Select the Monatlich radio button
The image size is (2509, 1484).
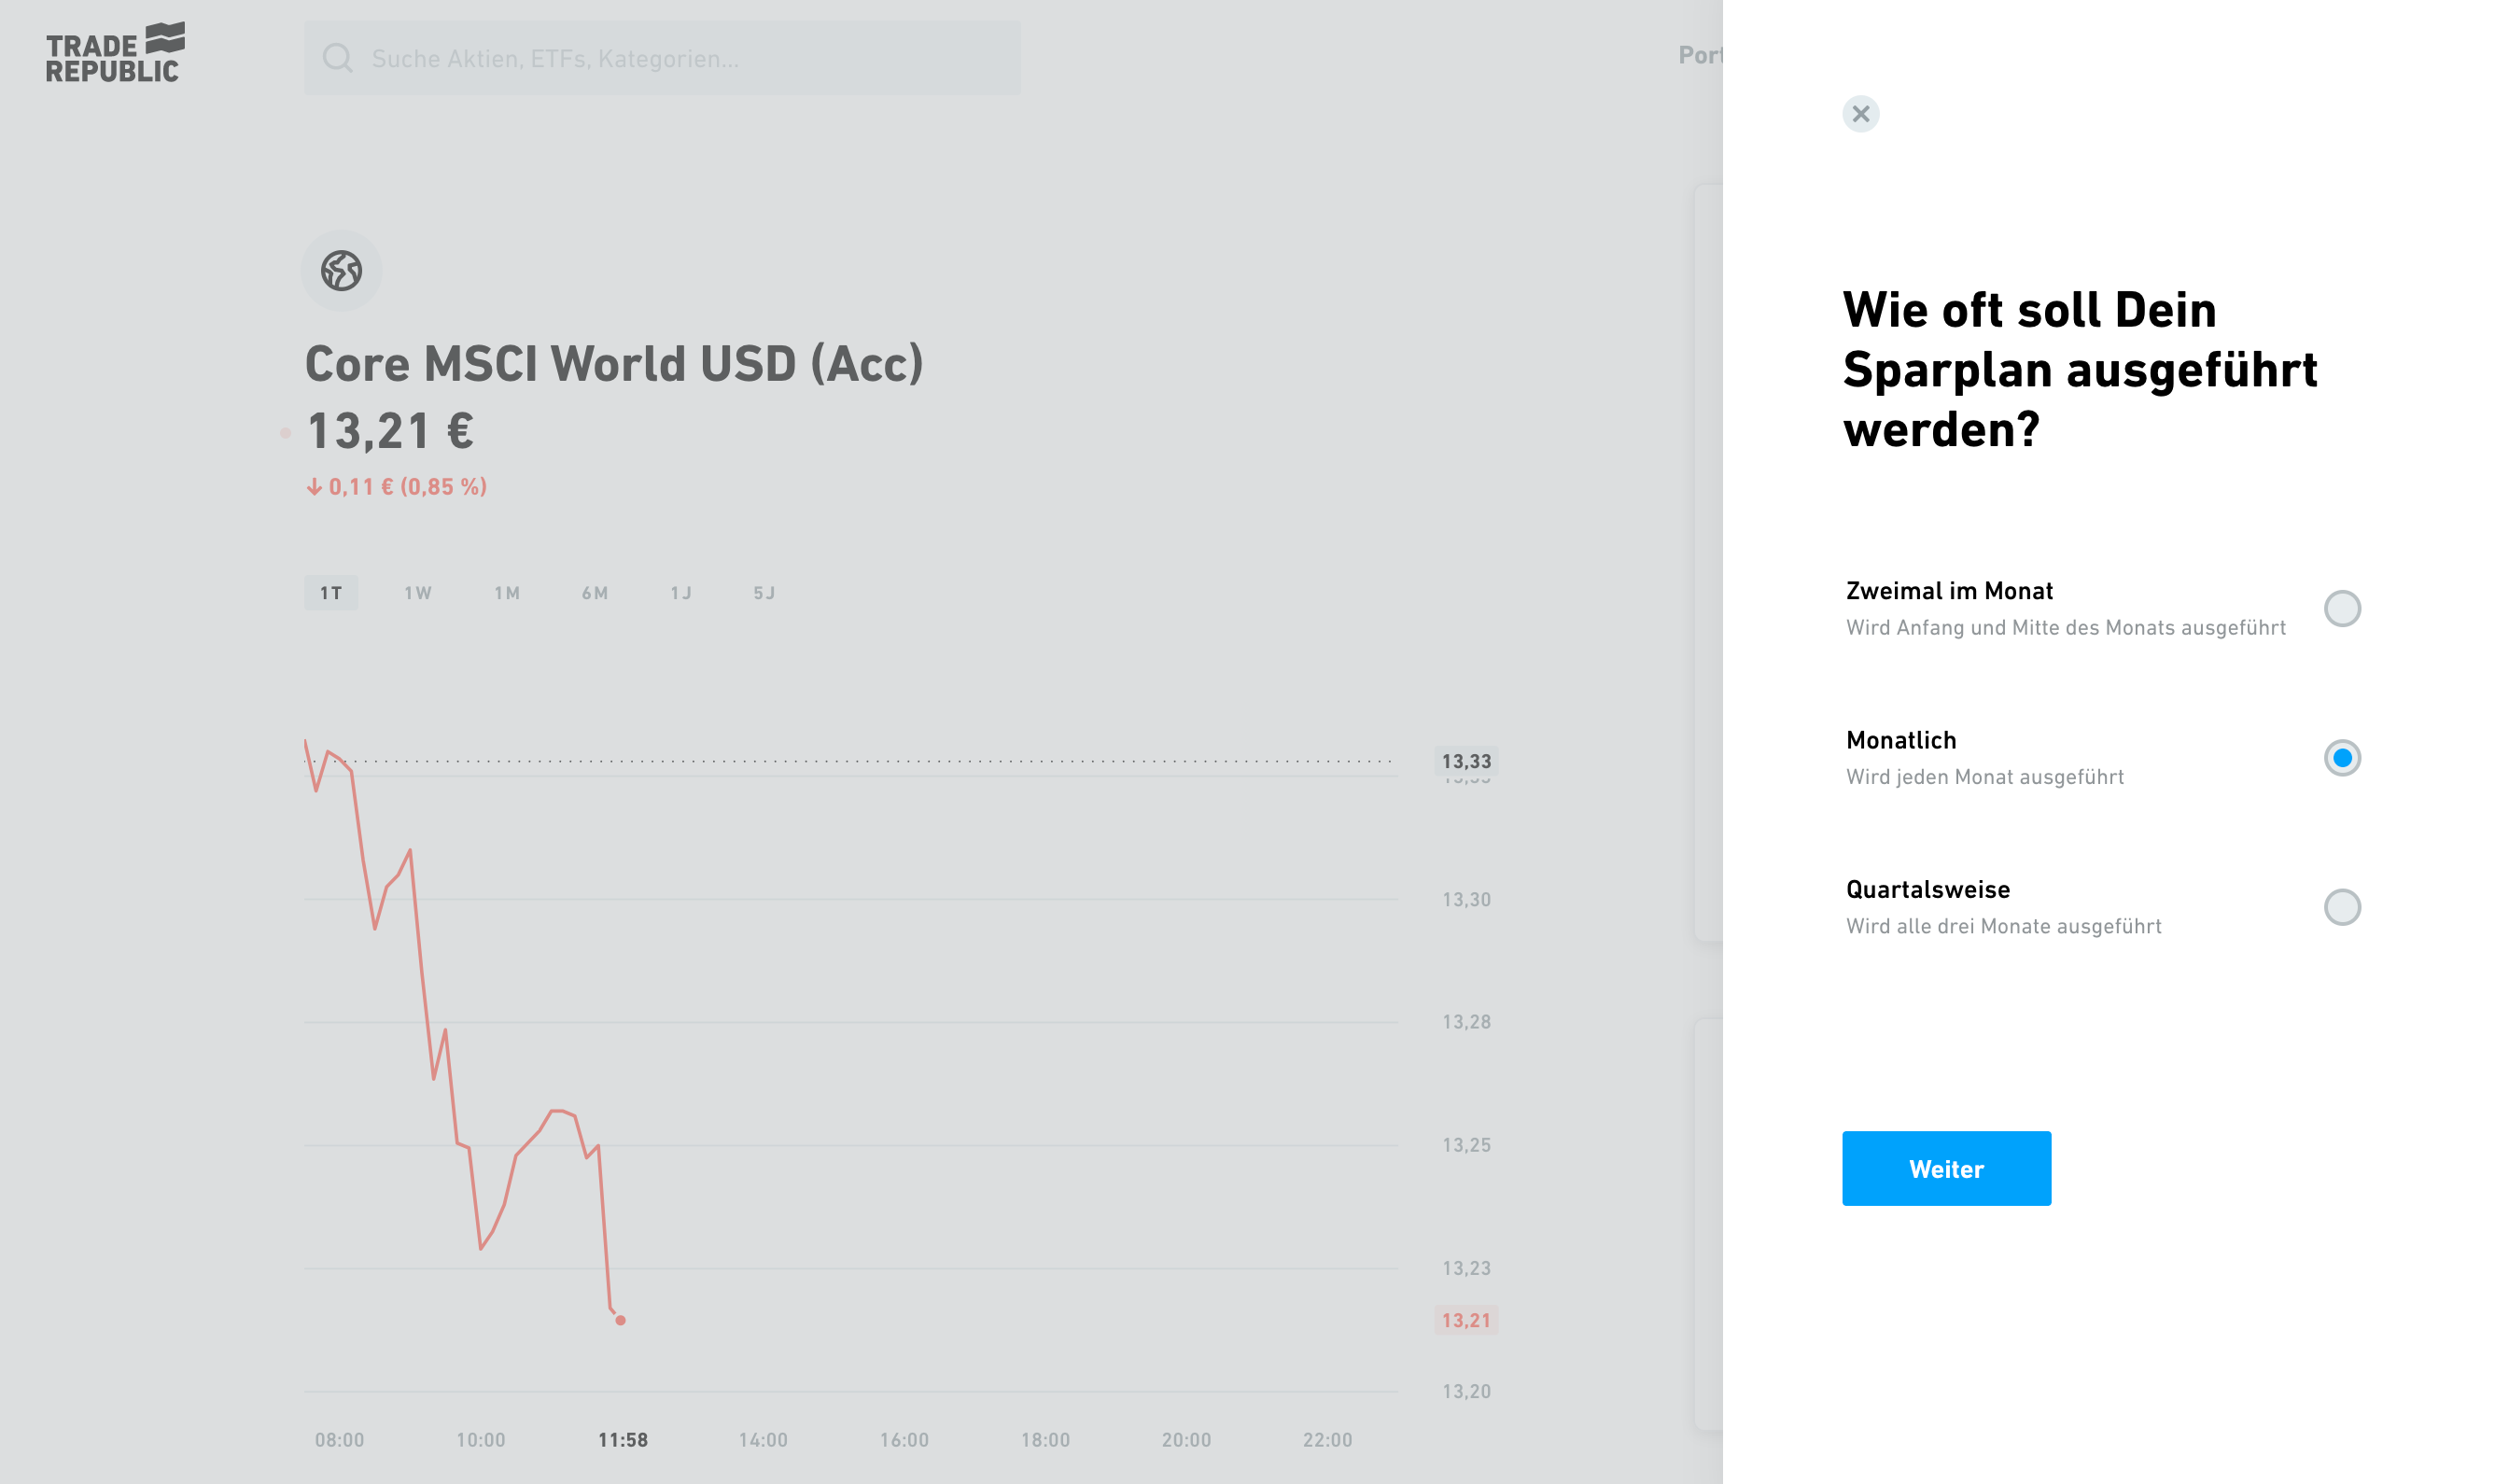click(x=2341, y=758)
